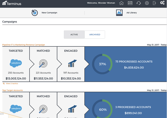
Task: Click ENGAGED heading in Pipeline campaign
Action: 71,51
